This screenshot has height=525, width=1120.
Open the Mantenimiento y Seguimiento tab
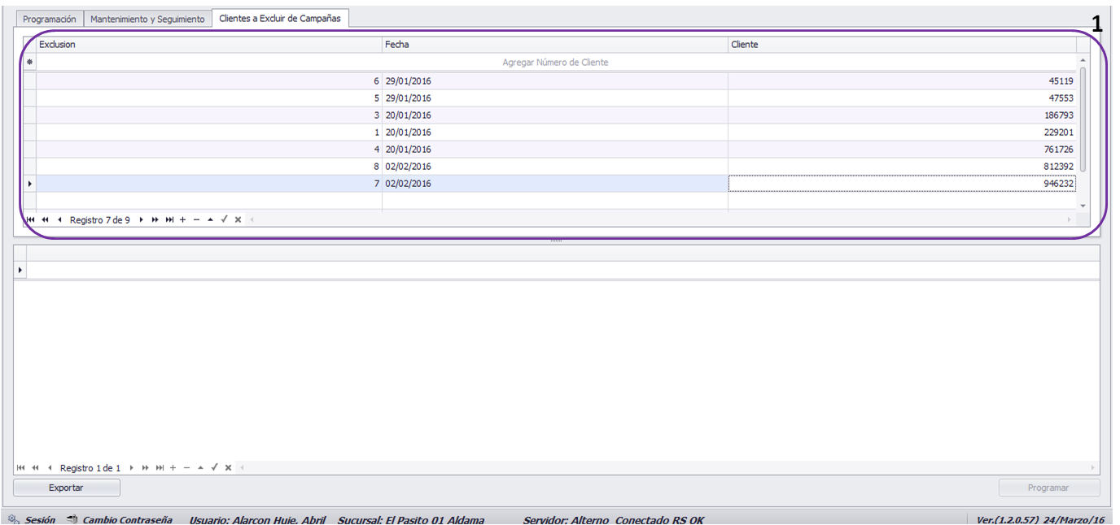pyautogui.click(x=147, y=19)
